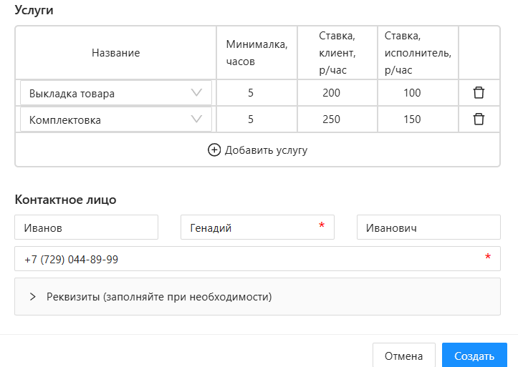Click the Название column header
The image size is (518, 367).
115,53
